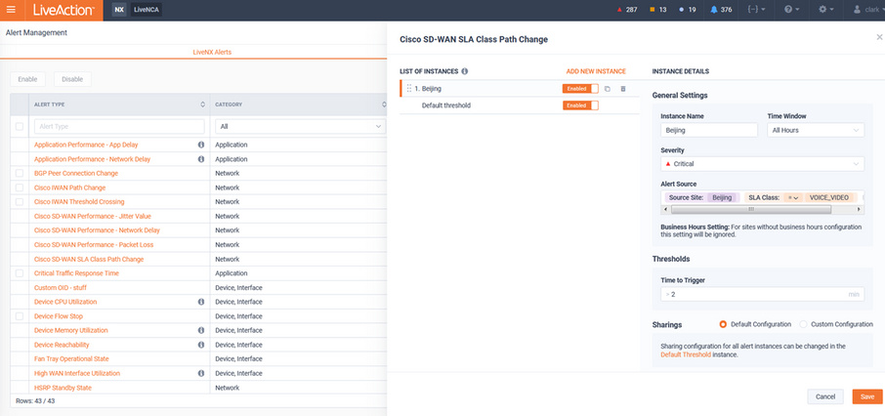
Task: View the 13 warning alerts indicator
Action: (x=658, y=10)
